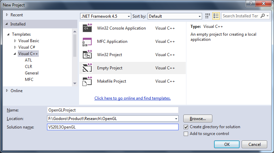Select the MFC template category
274x153 pixels.
[29, 80]
